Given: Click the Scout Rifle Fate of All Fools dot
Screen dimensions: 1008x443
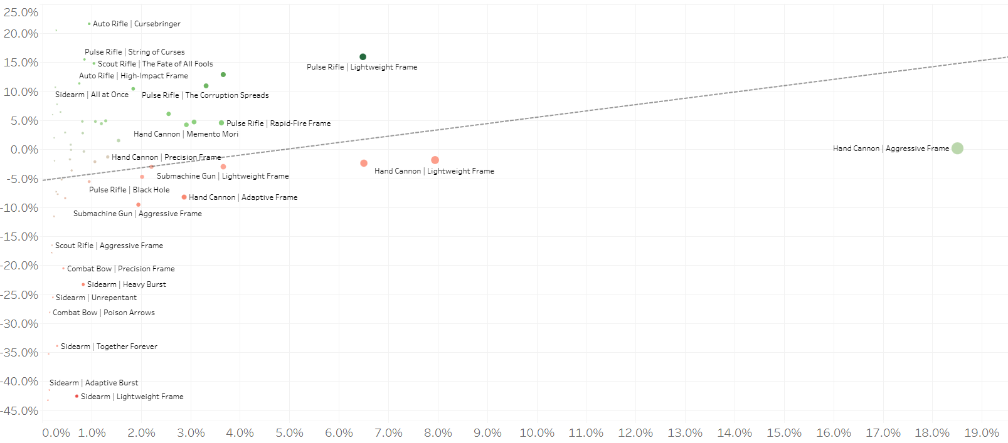Looking at the screenshot, I should click(x=94, y=63).
